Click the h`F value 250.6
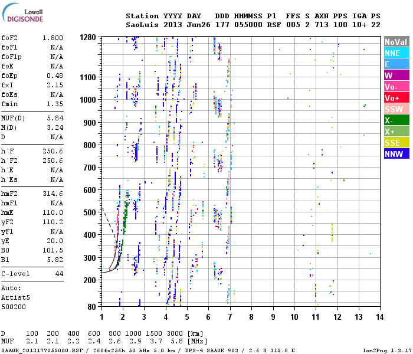The image size is (413, 354). click(x=53, y=151)
